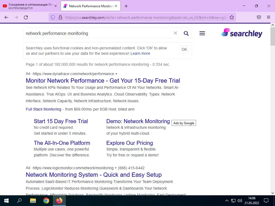Screen dimensions: 275x206
Task: Open the Pocket save icon
Action: click(x=259, y=17)
